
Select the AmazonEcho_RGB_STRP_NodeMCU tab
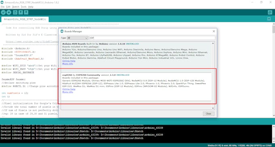(25, 19)
